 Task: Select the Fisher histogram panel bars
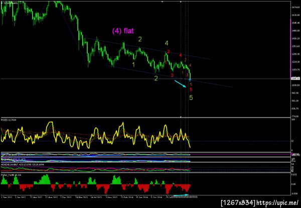(x=95, y=184)
